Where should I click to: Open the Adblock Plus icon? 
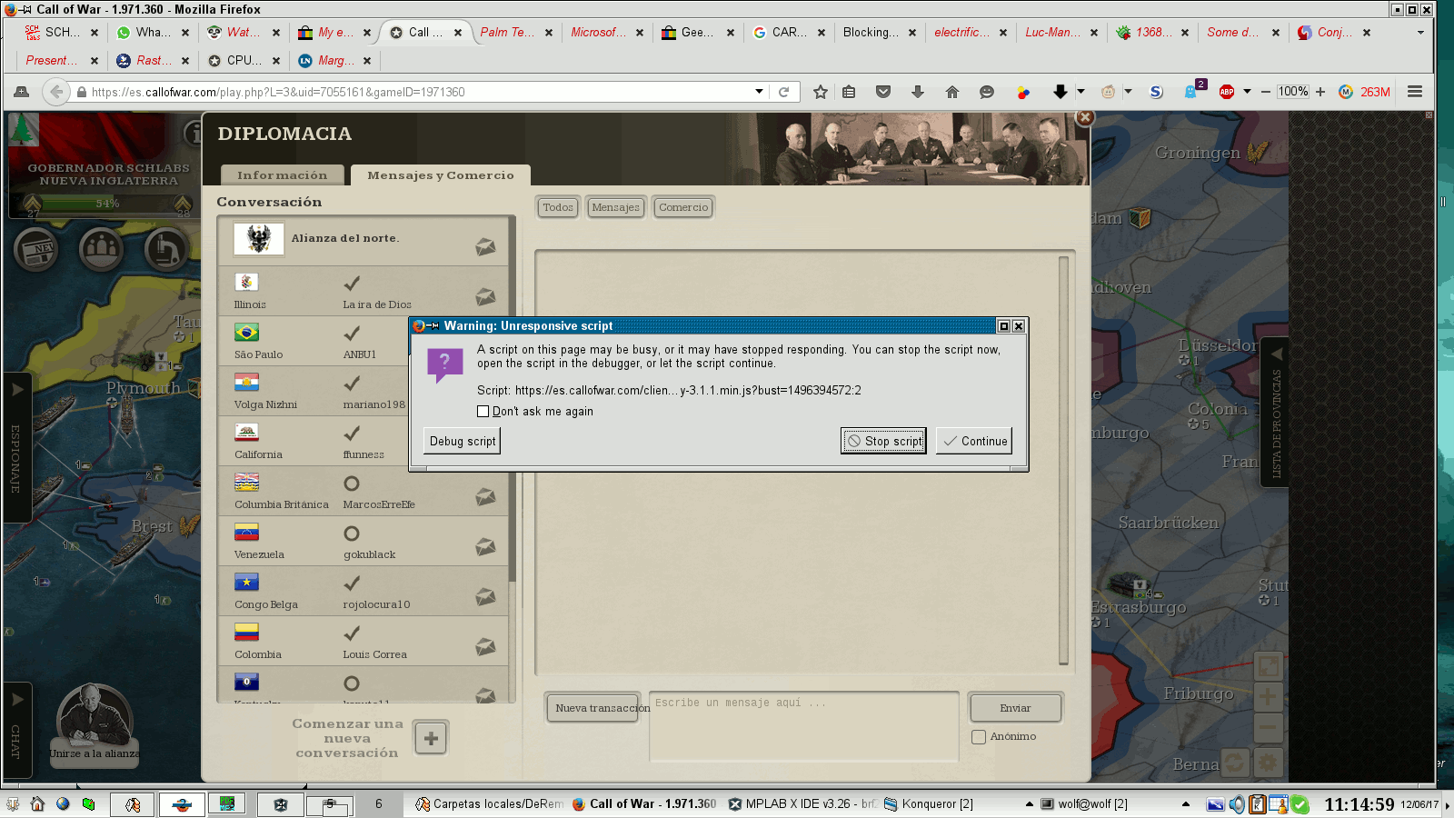1227,92
